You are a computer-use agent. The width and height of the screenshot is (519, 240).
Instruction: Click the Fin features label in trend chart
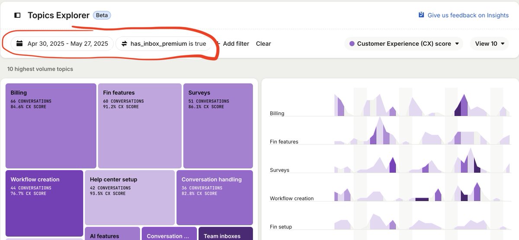point(284,142)
